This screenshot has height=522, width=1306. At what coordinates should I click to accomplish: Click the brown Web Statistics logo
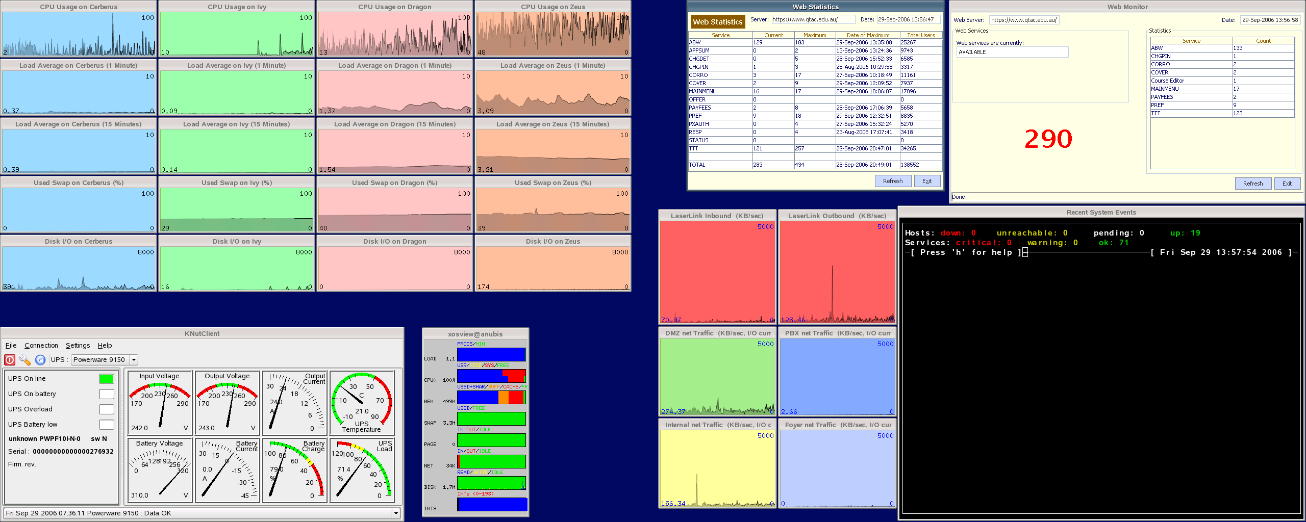717,22
